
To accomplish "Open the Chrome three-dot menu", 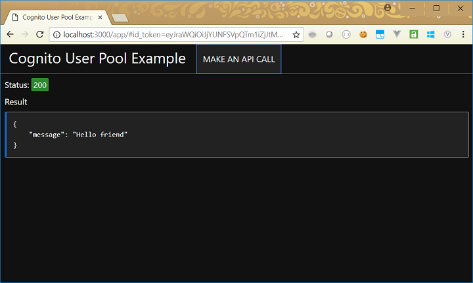I will click(x=463, y=34).
